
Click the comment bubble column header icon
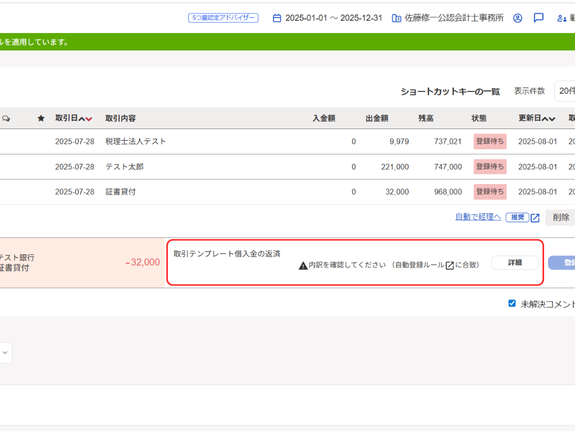point(6,118)
